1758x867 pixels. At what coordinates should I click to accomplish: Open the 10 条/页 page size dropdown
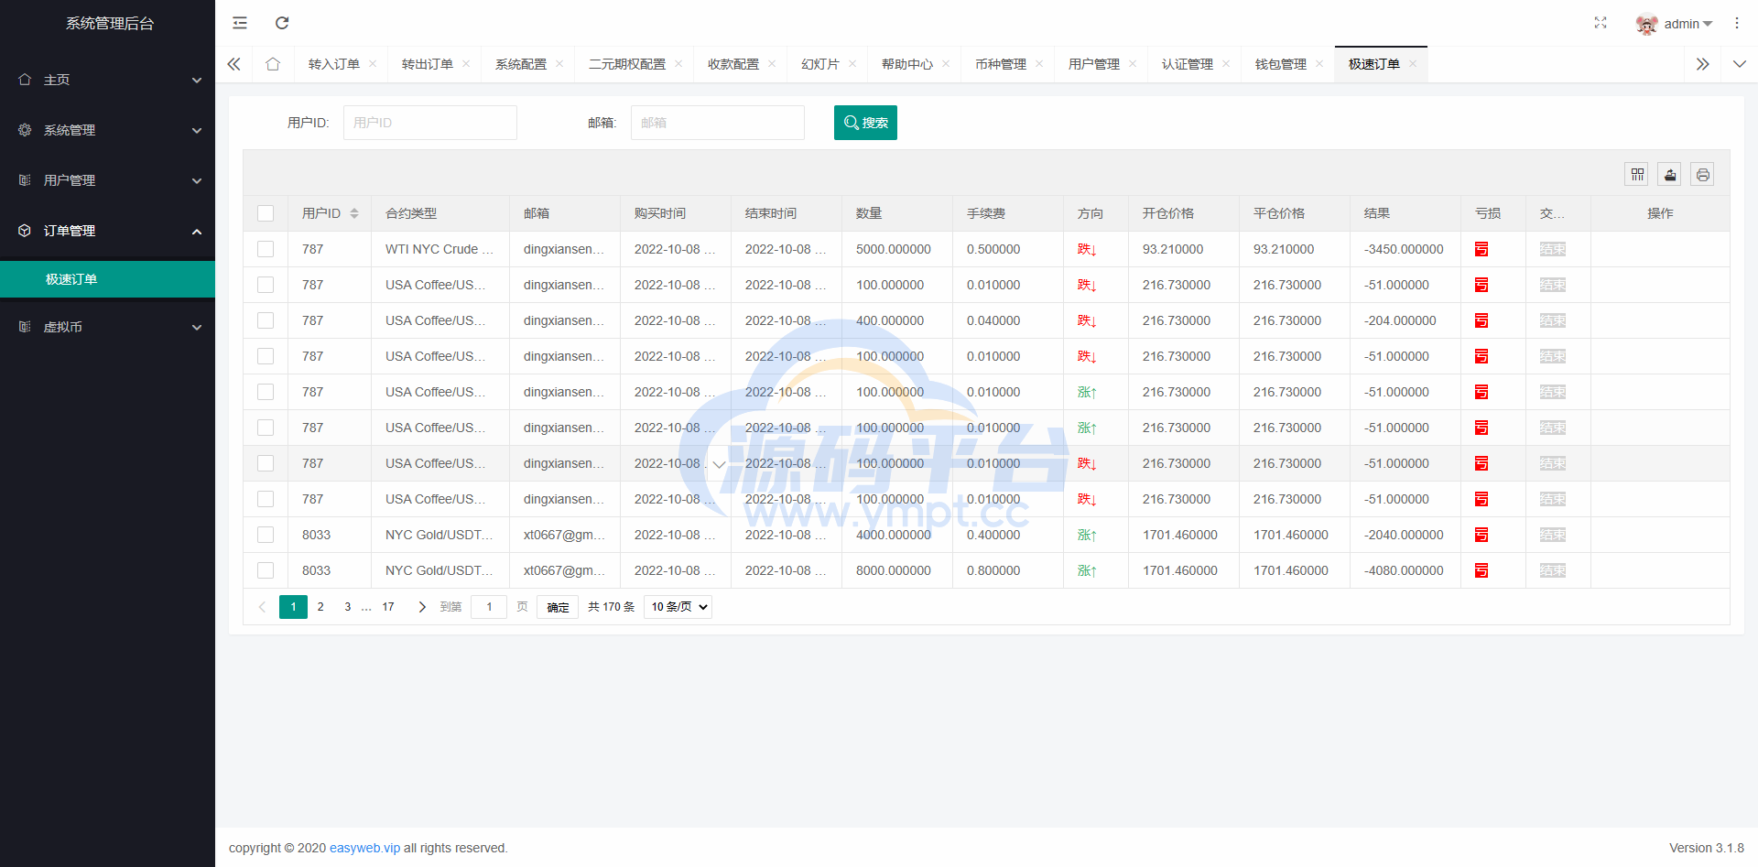[678, 607]
